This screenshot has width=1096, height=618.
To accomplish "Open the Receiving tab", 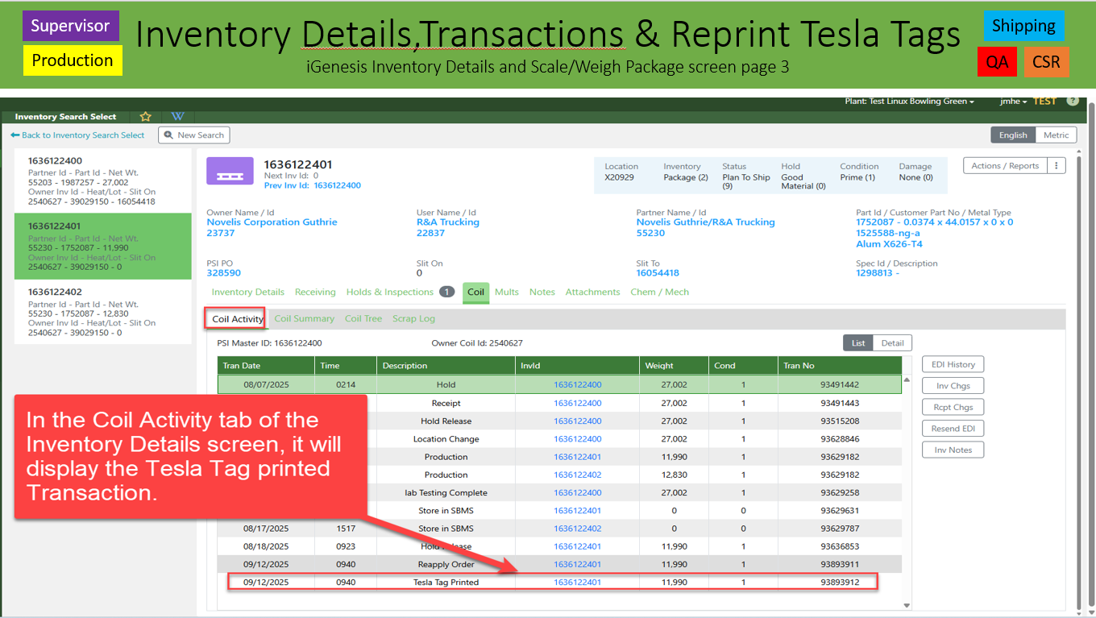I will tap(315, 292).
